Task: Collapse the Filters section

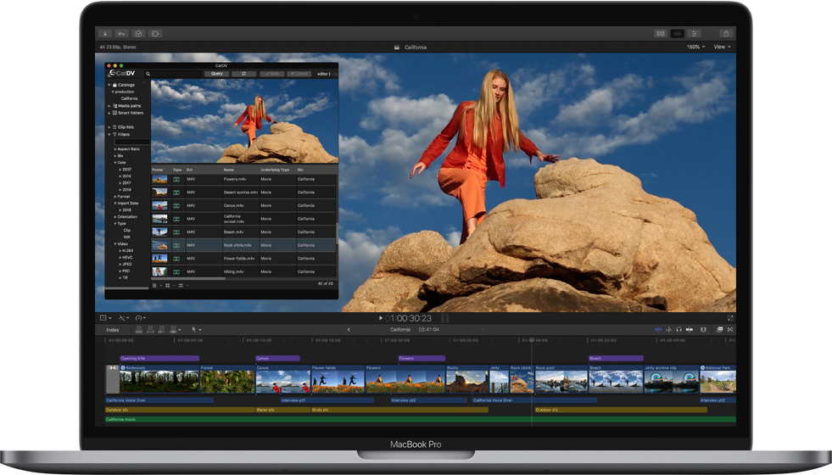Action: pos(109,134)
